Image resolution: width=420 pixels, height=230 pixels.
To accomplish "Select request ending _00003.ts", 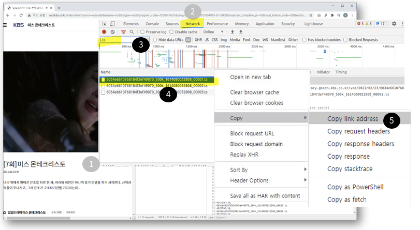I will 157,92.
